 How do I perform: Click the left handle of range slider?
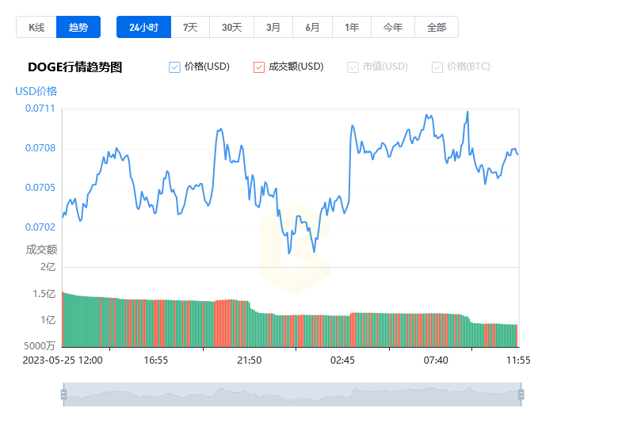point(63,395)
